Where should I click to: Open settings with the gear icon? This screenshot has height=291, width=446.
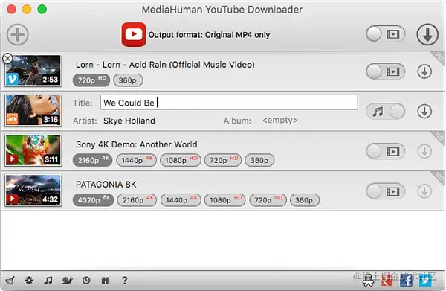tap(29, 281)
